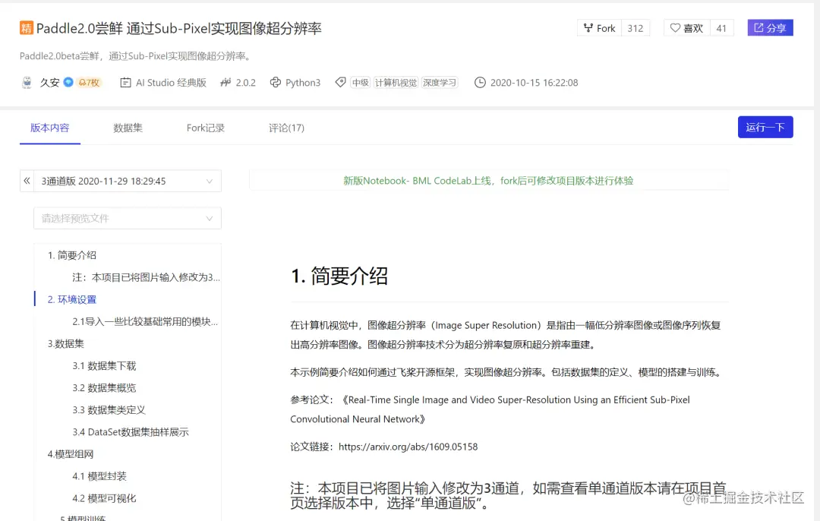Click AI Studio 经典版 notebook icon
The image size is (820, 521).
[x=125, y=83]
